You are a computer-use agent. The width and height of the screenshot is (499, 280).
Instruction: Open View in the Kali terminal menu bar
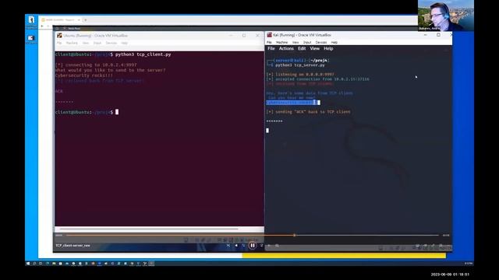314,48
